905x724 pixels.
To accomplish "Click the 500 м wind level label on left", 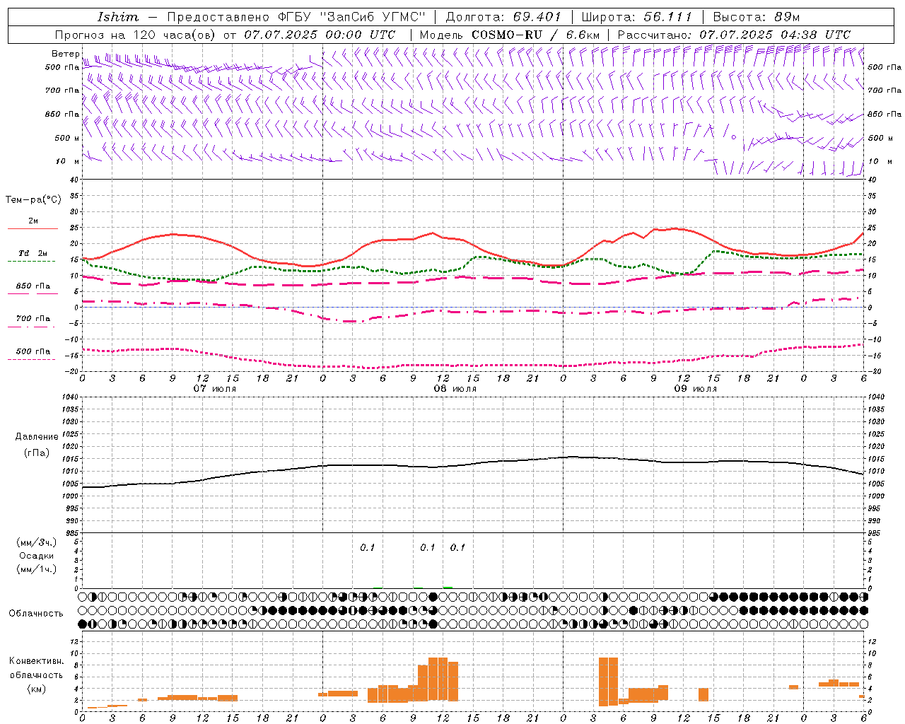I will (x=67, y=138).
